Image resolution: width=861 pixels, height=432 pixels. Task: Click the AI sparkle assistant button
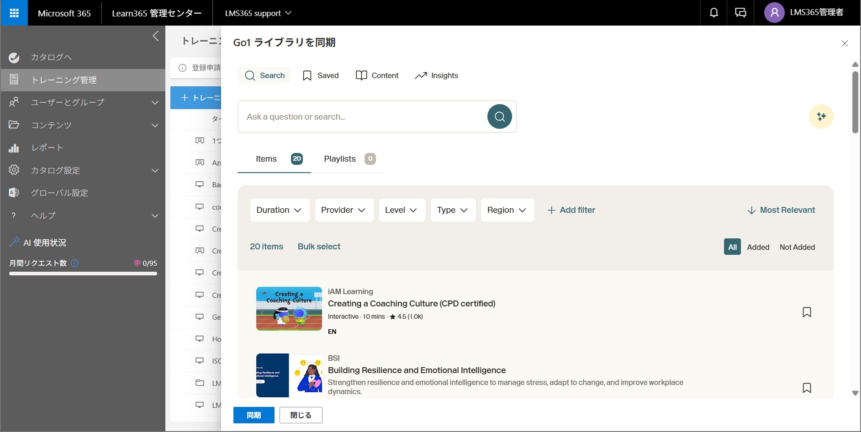[821, 116]
